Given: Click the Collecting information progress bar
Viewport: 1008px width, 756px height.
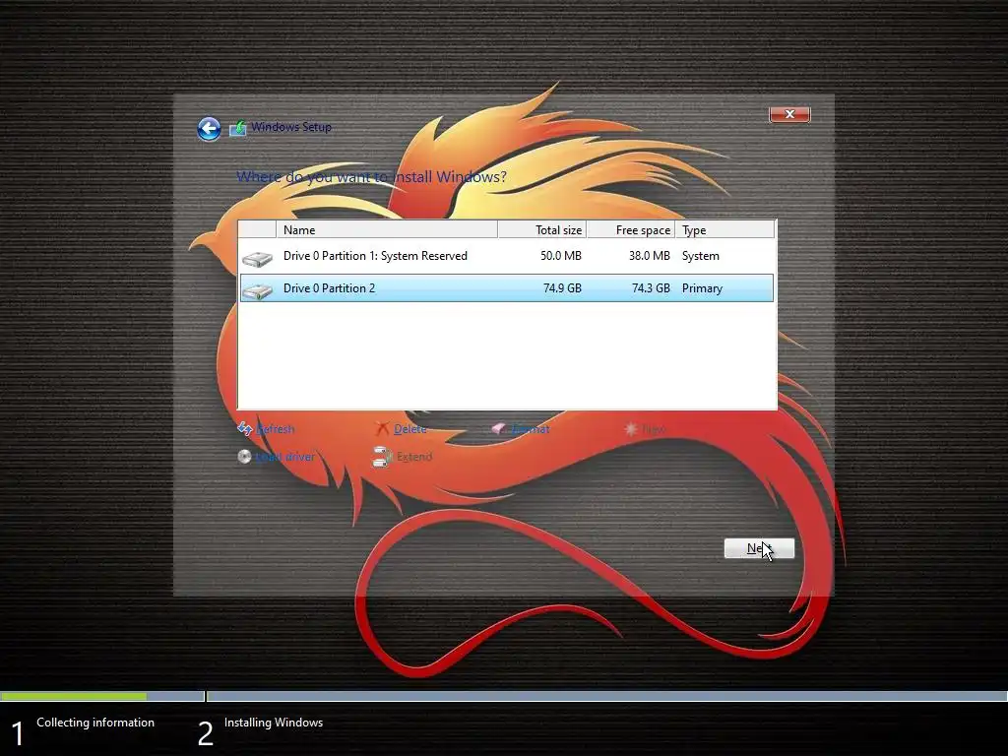Looking at the screenshot, I should (102, 696).
